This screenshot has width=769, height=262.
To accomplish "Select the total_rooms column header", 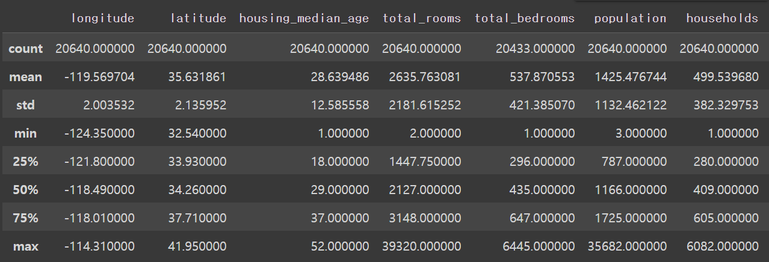I will (422, 19).
